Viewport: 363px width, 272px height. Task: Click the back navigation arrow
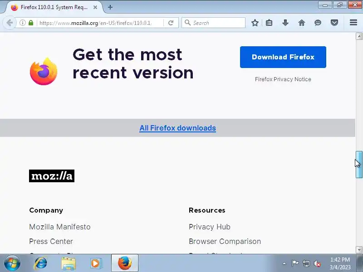(x=10, y=23)
